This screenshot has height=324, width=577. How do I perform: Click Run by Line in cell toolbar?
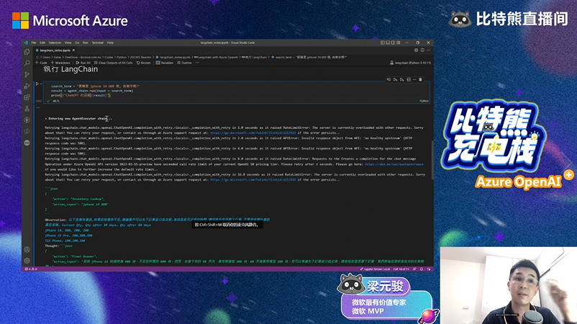(x=389, y=79)
